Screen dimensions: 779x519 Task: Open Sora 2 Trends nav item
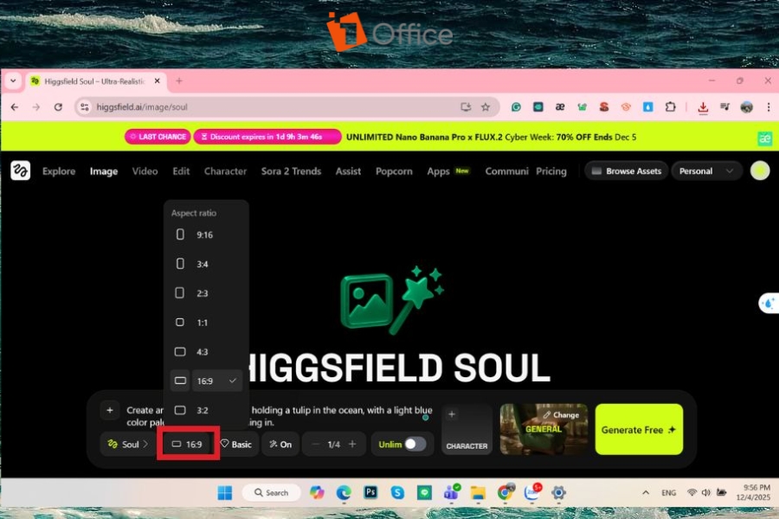click(x=291, y=171)
